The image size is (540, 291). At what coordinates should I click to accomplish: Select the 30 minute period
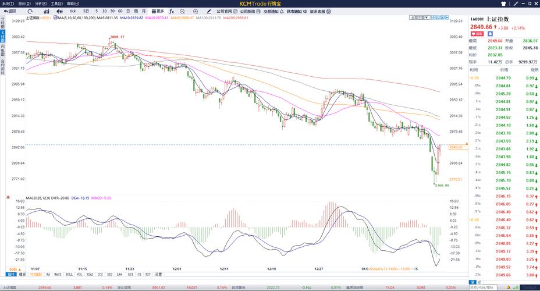click(112, 11)
